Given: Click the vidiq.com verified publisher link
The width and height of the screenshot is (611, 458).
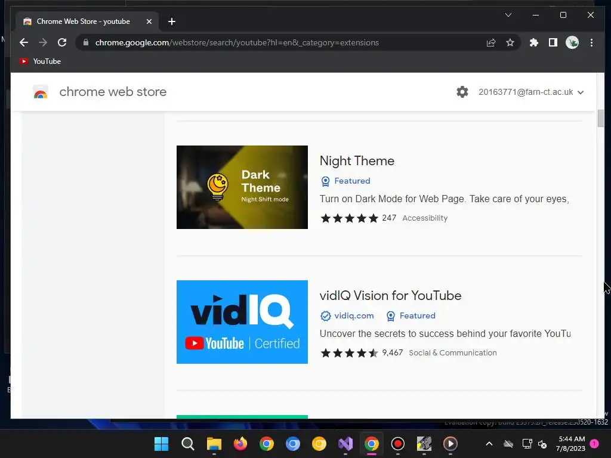Looking at the screenshot, I should 347,315.
